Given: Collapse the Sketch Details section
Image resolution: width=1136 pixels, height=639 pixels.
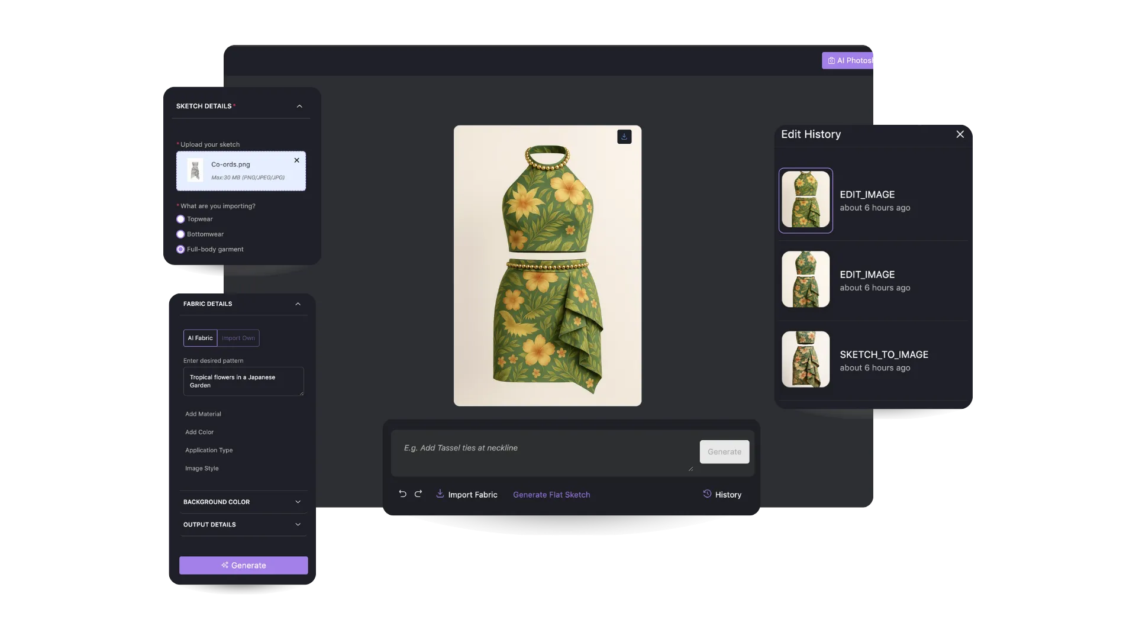Looking at the screenshot, I should coord(299,106).
